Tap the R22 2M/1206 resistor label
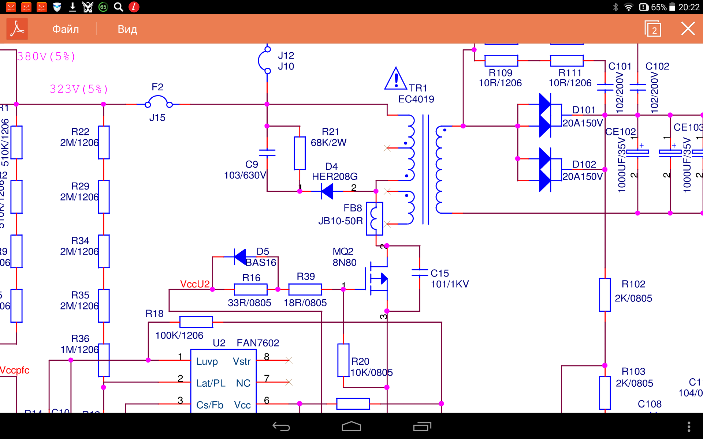 pyautogui.click(x=79, y=137)
